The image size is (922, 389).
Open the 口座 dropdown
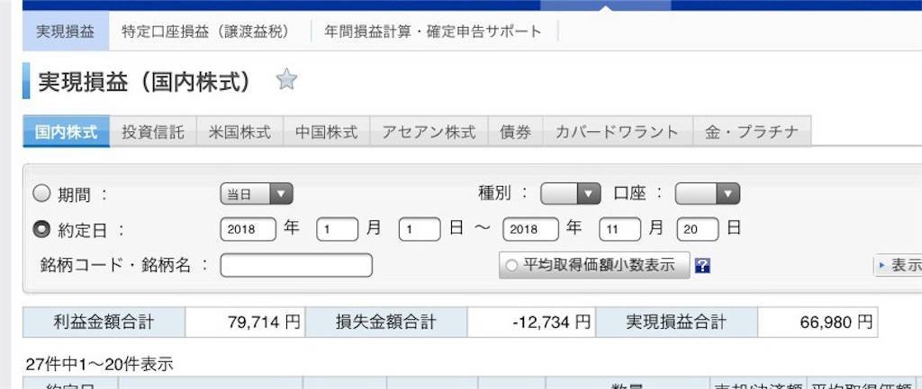pyautogui.click(x=708, y=194)
